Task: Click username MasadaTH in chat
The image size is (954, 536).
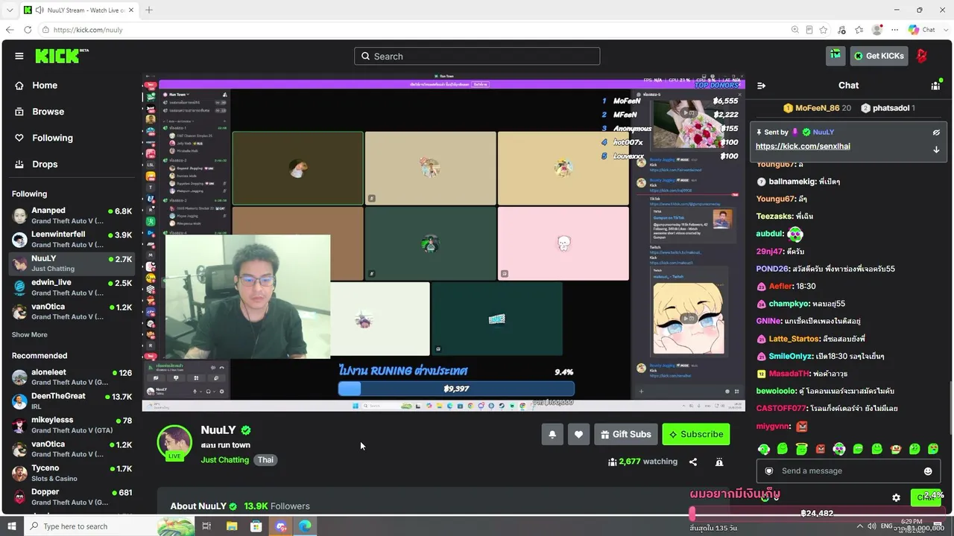Action: (789, 374)
